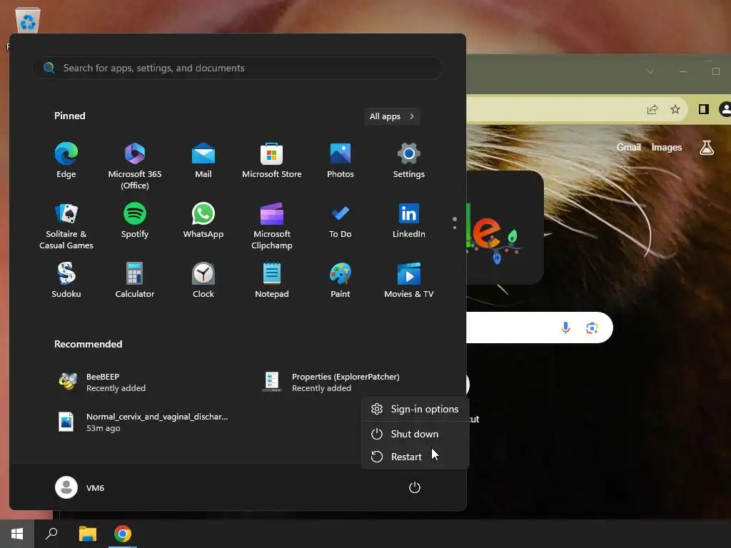The width and height of the screenshot is (731, 548).
Task: Open the Images link in Chrome
Action: [x=666, y=147]
